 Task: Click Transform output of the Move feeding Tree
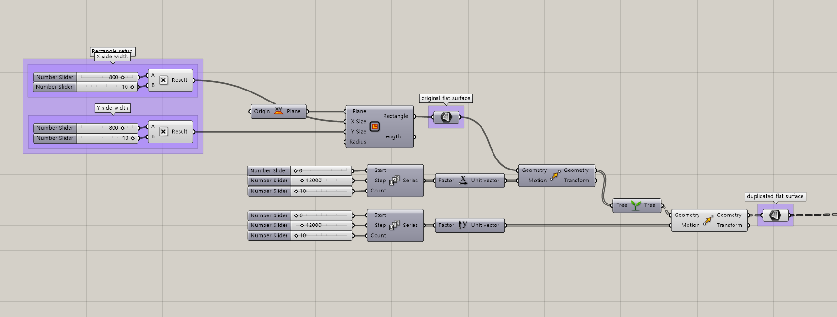(x=576, y=181)
